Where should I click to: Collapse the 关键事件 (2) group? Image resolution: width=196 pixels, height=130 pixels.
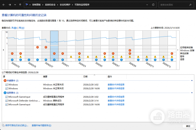[192, 80]
